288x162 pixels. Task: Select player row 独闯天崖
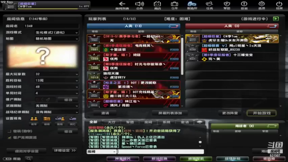pyautogui.click(x=134, y=76)
